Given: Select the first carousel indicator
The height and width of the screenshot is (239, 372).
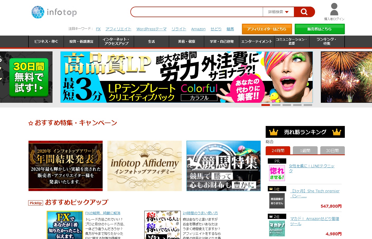Looking at the screenshot, I should (266, 105).
